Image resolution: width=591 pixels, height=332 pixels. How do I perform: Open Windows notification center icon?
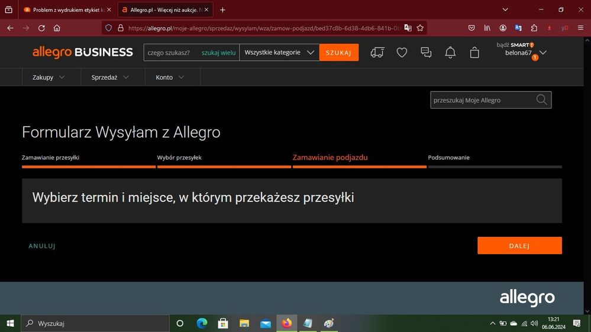pos(577,323)
